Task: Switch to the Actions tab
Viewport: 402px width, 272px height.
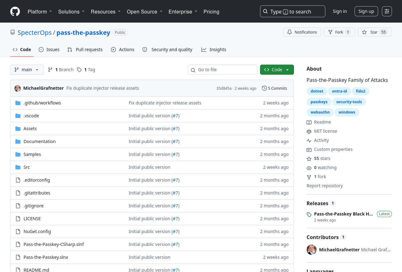Action: tap(122, 50)
